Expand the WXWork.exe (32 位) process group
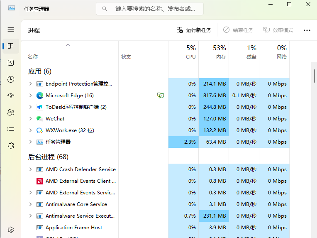This screenshot has height=238, width=317. click(x=31, y=130)
